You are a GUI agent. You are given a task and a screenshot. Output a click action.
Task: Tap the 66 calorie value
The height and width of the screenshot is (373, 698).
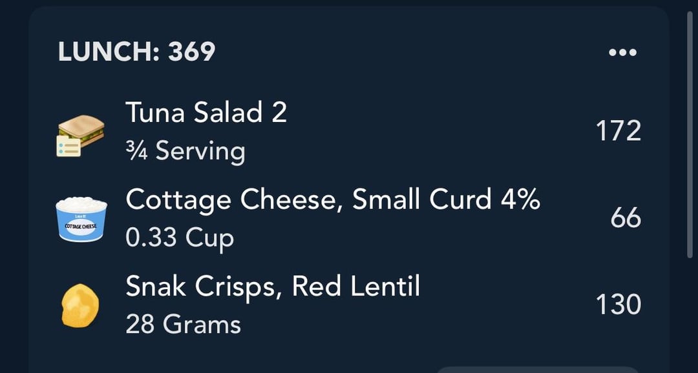coord(626,218)
